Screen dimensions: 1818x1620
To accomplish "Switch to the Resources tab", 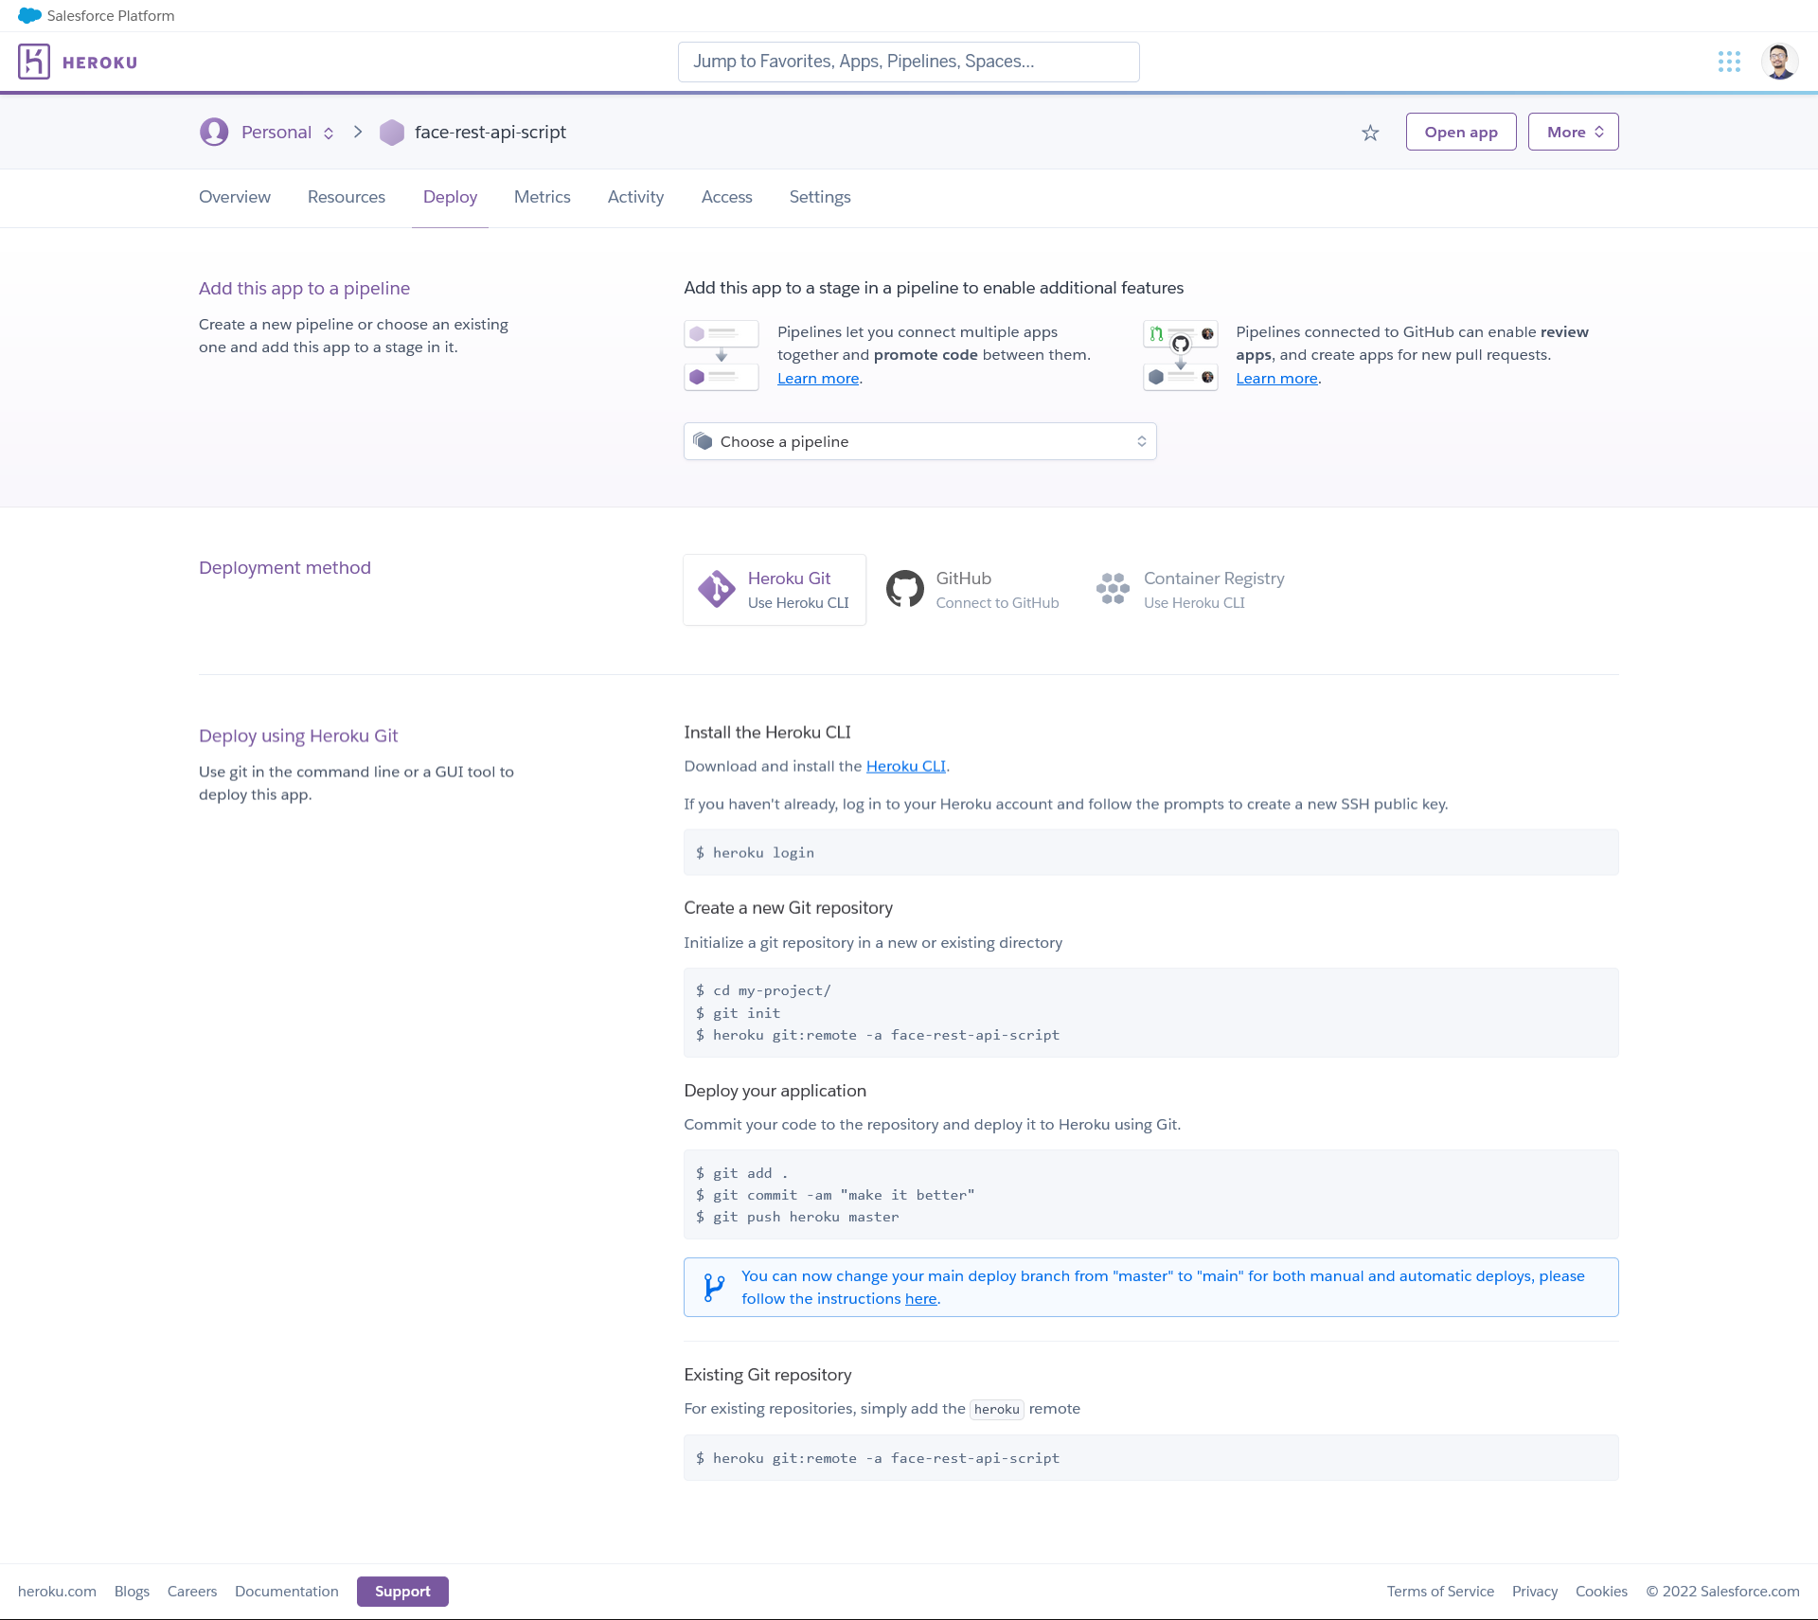I will click(347, 197).
